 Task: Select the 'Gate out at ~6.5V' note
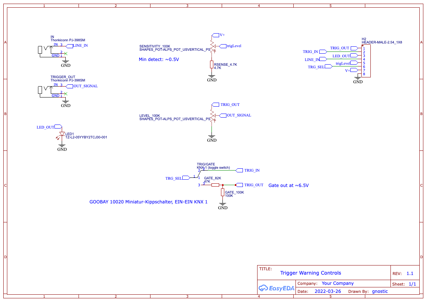289,186
